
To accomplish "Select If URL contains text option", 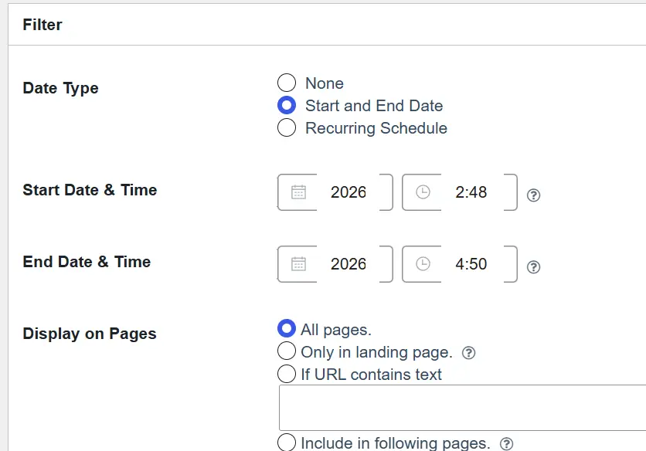I will point(287,374).
